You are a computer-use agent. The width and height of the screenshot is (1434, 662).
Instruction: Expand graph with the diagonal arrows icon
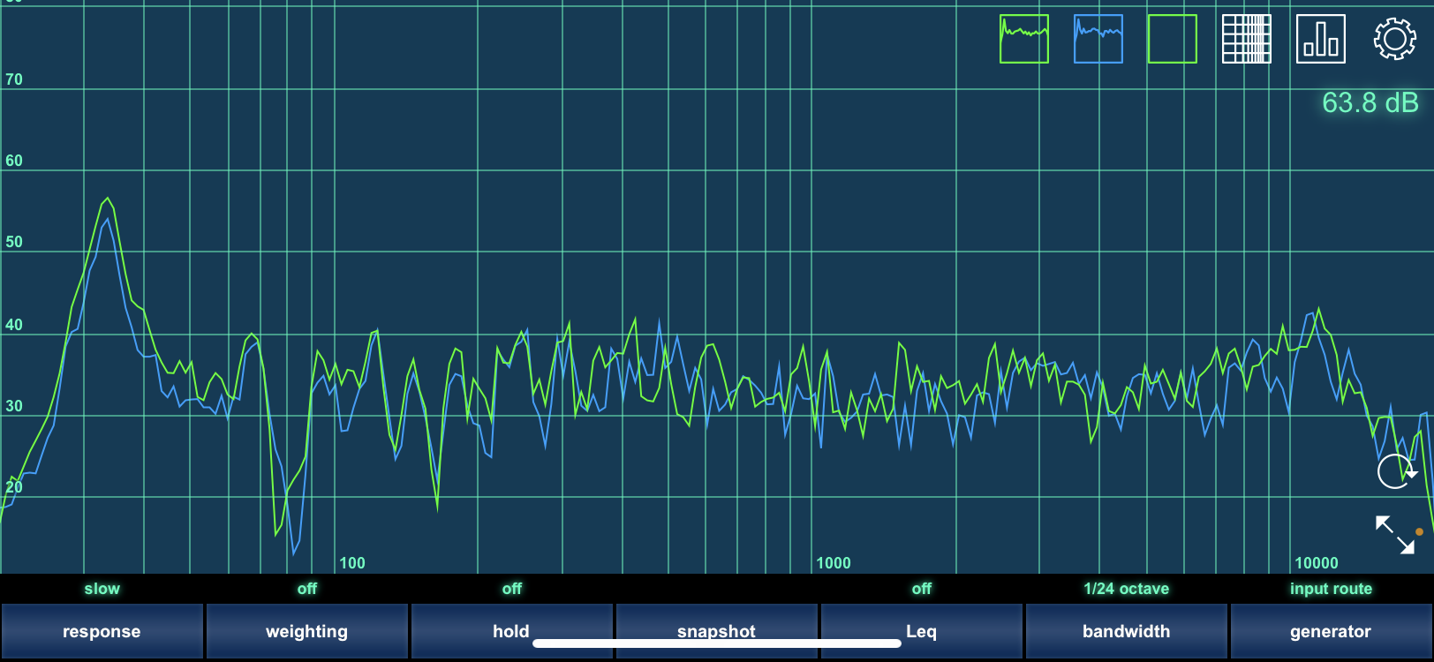coord(1395,535)
